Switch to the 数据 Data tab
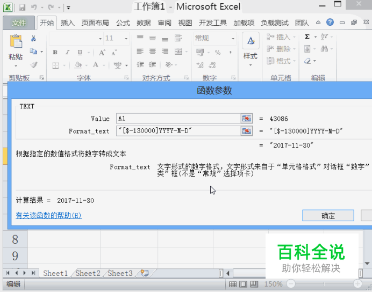The image size is (372, 292). 144,23
